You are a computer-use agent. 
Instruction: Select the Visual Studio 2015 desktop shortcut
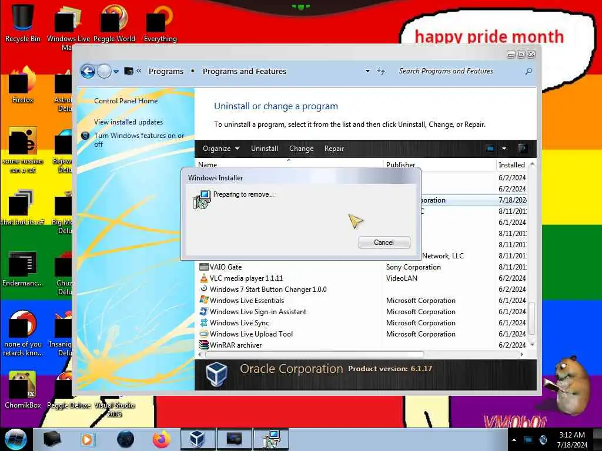115,409
